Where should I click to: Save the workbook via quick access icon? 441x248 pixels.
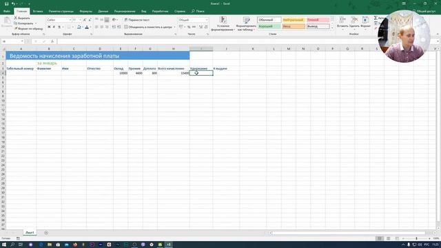(x=6, y=3)
